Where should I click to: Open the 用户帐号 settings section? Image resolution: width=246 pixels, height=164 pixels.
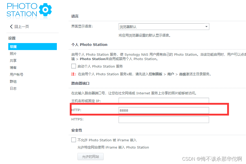[17, 75]
